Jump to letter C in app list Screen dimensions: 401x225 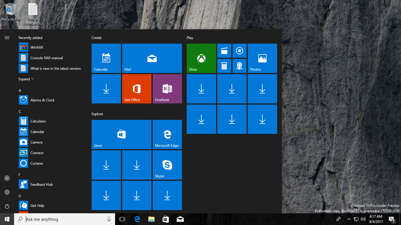tap(20, 112)
